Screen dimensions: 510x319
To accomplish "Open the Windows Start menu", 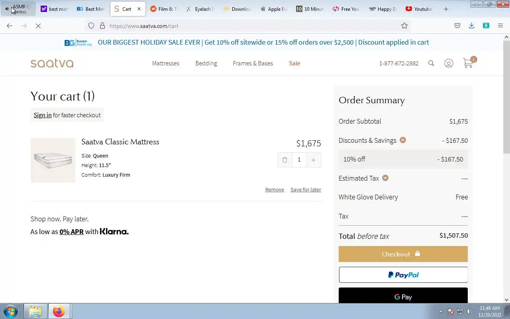I will click(x=11, y=311).
